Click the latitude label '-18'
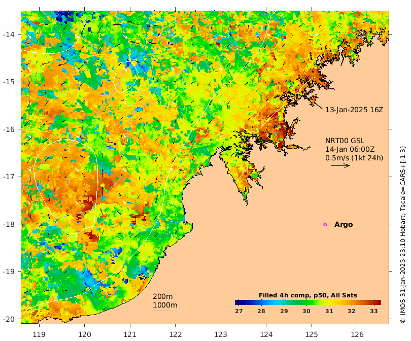This screenshot has height=341, width=411. point(9,224)
